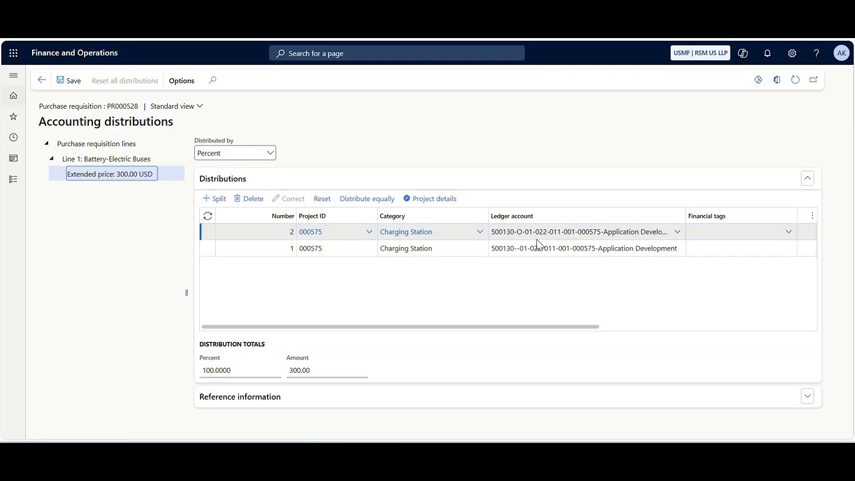The width and height of the screenshot is (855, 481).
Task: Click the Finance and Operations title
Action: pyautogui.click(x=74, y=53)
